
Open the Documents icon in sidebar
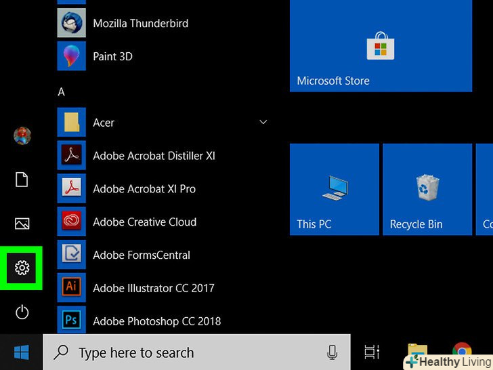[22, 180]
